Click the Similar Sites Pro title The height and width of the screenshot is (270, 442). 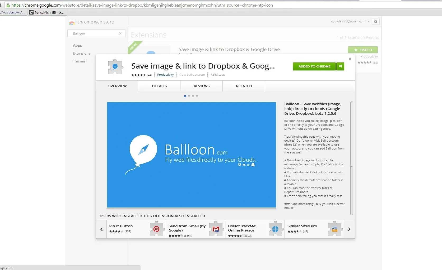302,226
